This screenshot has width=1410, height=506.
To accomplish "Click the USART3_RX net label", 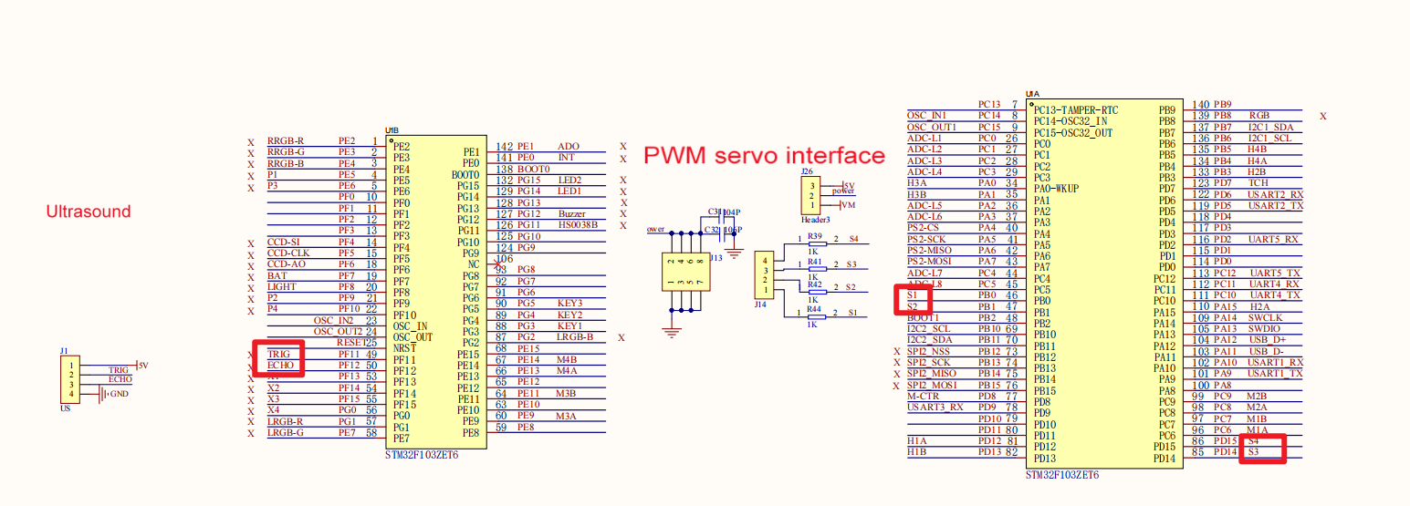I will 935,407.
